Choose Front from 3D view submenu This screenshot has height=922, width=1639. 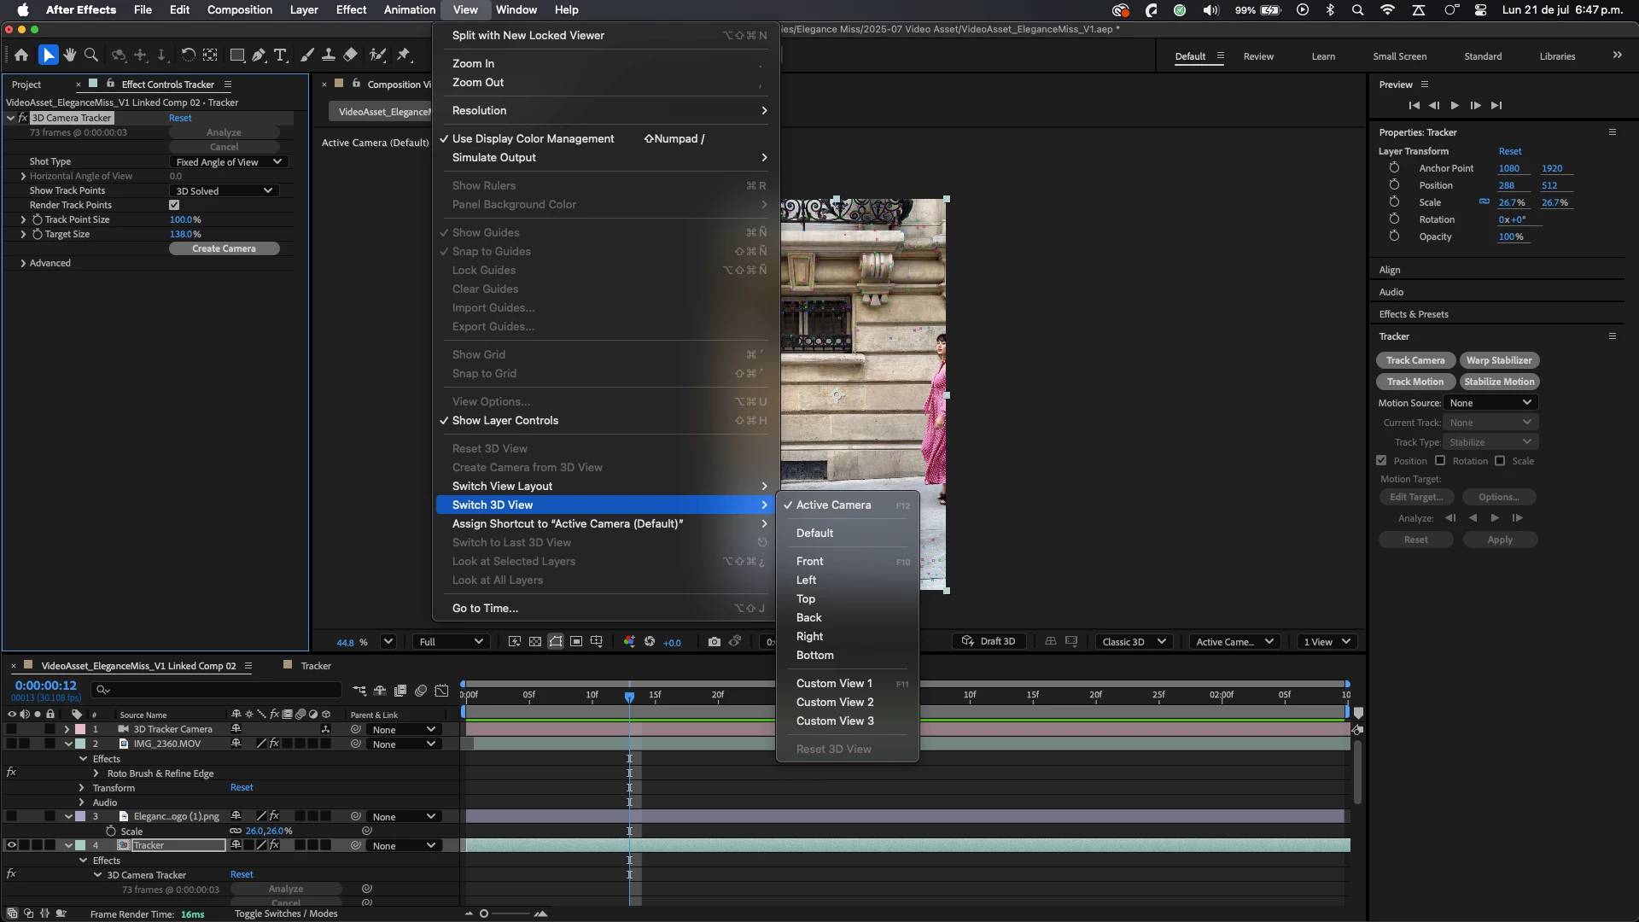point(809,561)
